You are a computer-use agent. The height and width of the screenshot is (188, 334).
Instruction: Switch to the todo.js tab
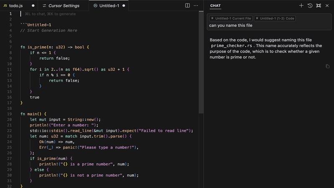pos(15,6)
